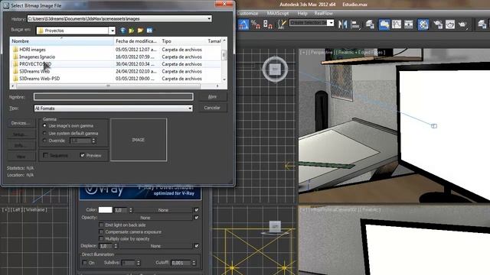The image size is (490, 275).
Task: Sort files by Tipo column header
Action: point(183,41)
